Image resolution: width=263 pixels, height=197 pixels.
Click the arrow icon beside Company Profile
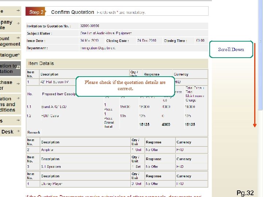18,23
